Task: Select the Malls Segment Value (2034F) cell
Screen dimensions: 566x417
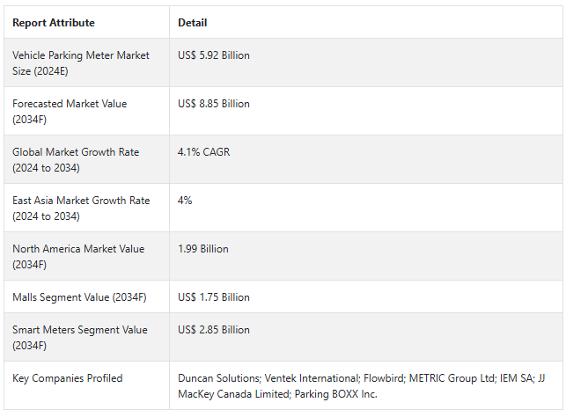Action: click(x=79, y=297)
